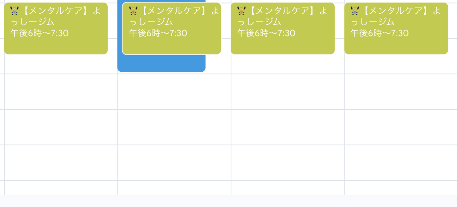Click empty time slot below the third event

[x=288, y=92]
